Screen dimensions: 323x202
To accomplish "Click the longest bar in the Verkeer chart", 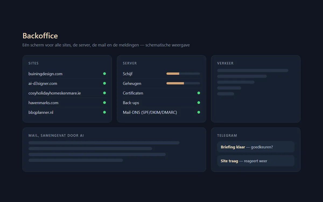I will 253,71.
